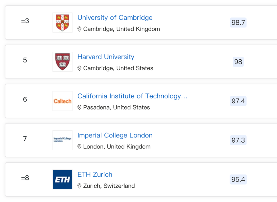Open the ETH Zurich link
Screen dimensions: 277x202
[95, 175]
